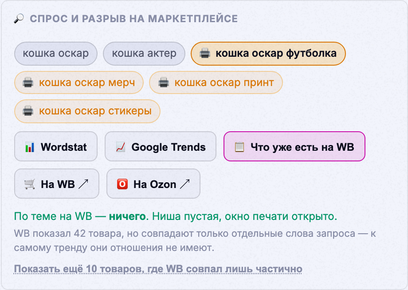This screenshot has width=408, height=290.
Task: Click the red Ozon 'O' icon
Action: click(x=122, y=184)
